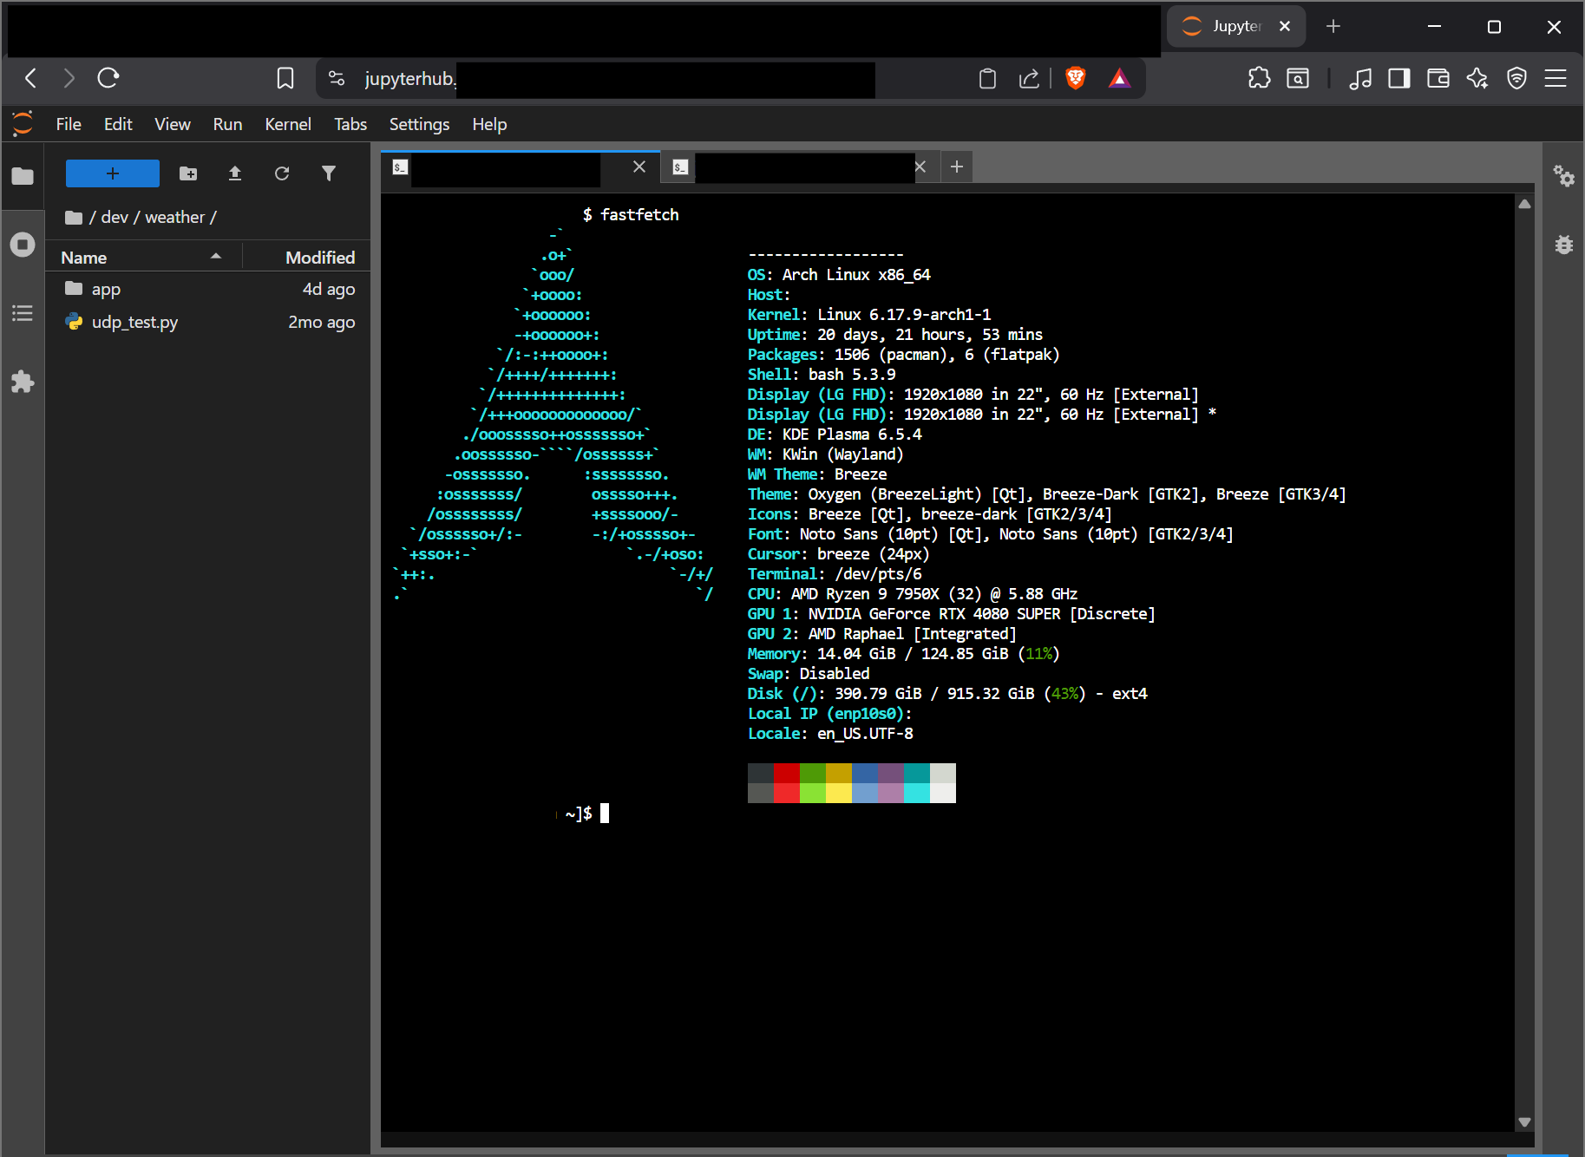This screenshot has width=1585, height=1157.
Task: Open the Extension Manager puzzle icon
Action: 23,382
